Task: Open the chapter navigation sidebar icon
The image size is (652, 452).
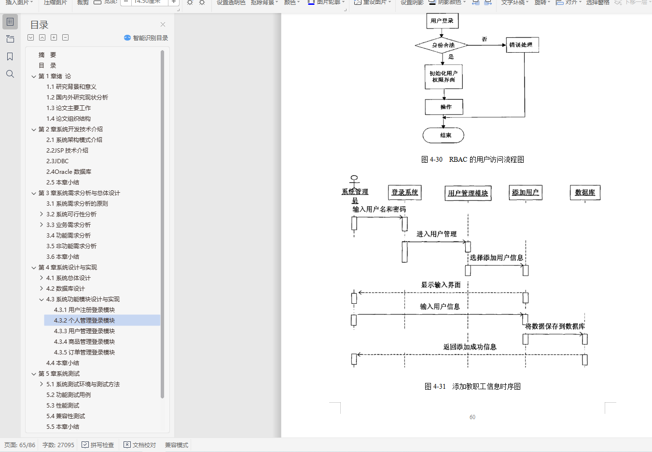Action: tap(10, 39)
